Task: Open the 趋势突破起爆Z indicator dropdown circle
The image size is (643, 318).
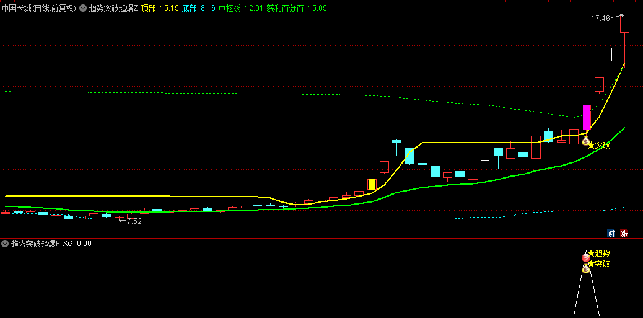Action: pos(83,8)
